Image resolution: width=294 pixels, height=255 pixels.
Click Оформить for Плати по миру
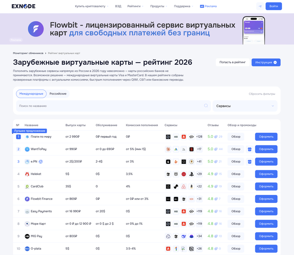click(266, 137)
